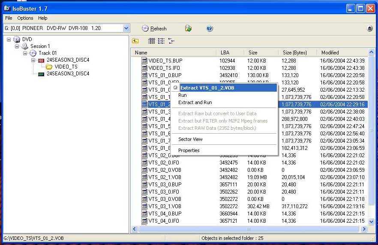
Task: Sort by the Size column header
Action: pyautogui.click(x=261, y=53)
